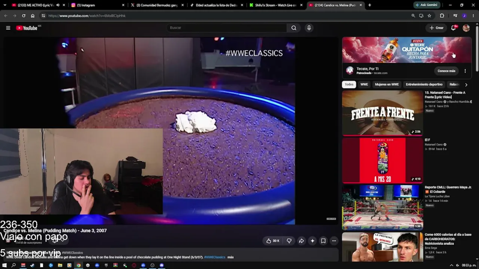Filter related videos by WWE chip
This screenshot has height=269, width=479.
coord(364,84)
